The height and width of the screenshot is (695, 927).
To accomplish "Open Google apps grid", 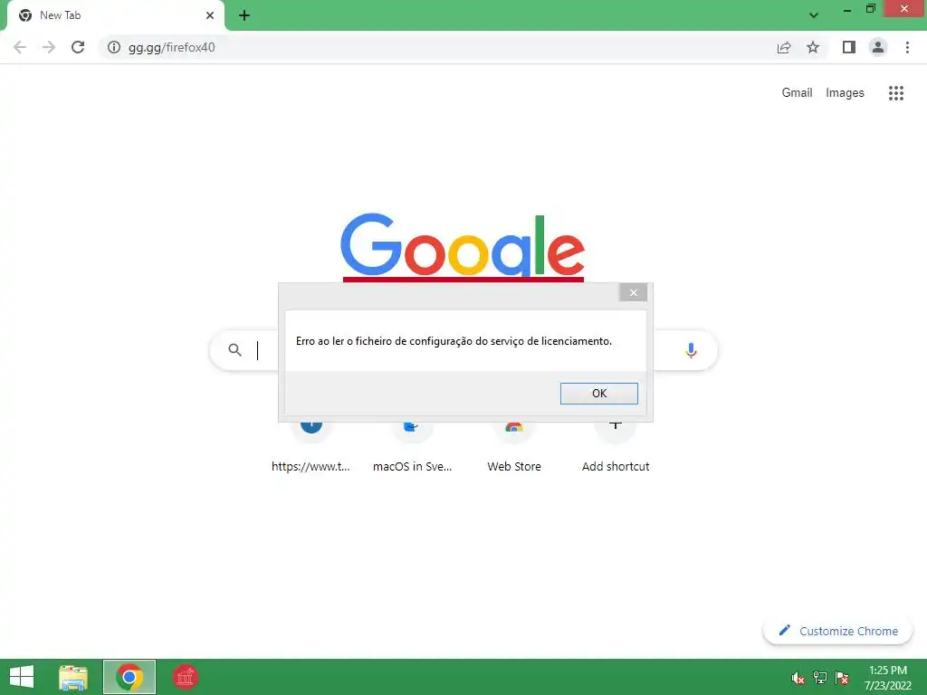I will (x=895, y=93).
